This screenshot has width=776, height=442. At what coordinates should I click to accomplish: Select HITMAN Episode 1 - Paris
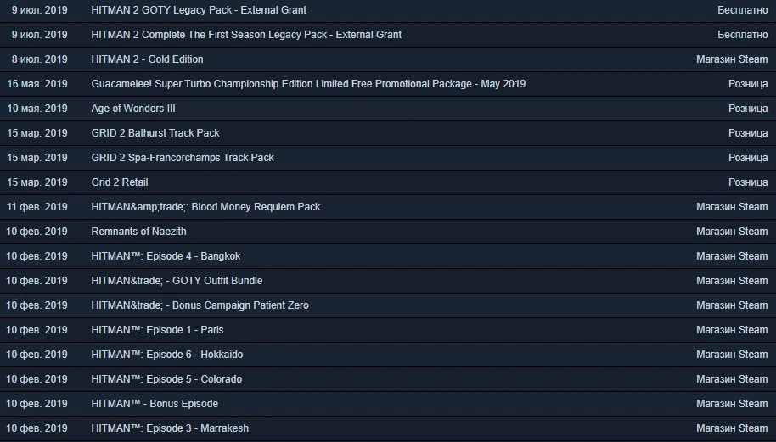tap(157, 330)
